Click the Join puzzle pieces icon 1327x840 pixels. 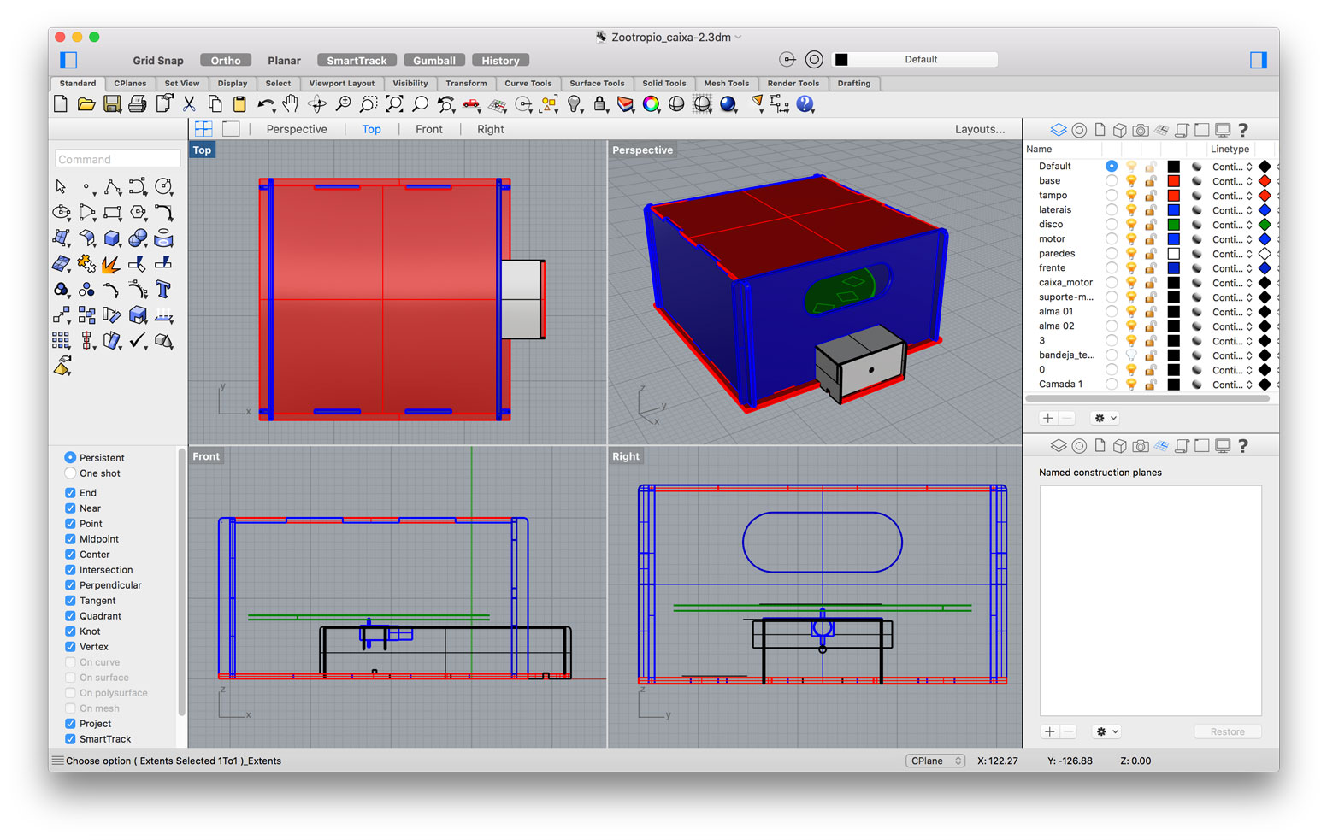pos(86,264)
